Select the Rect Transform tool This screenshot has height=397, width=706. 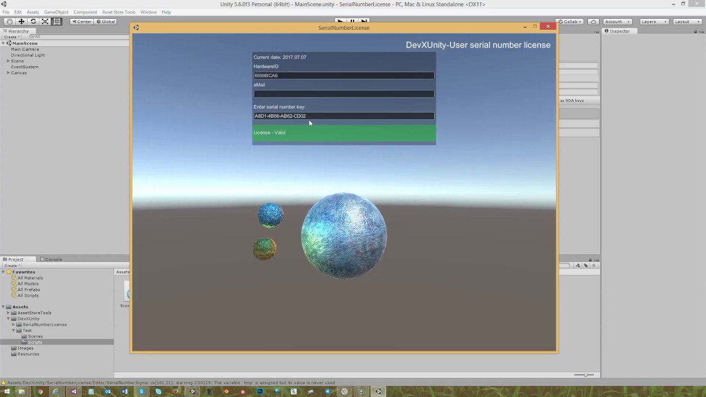coord(57,22)
